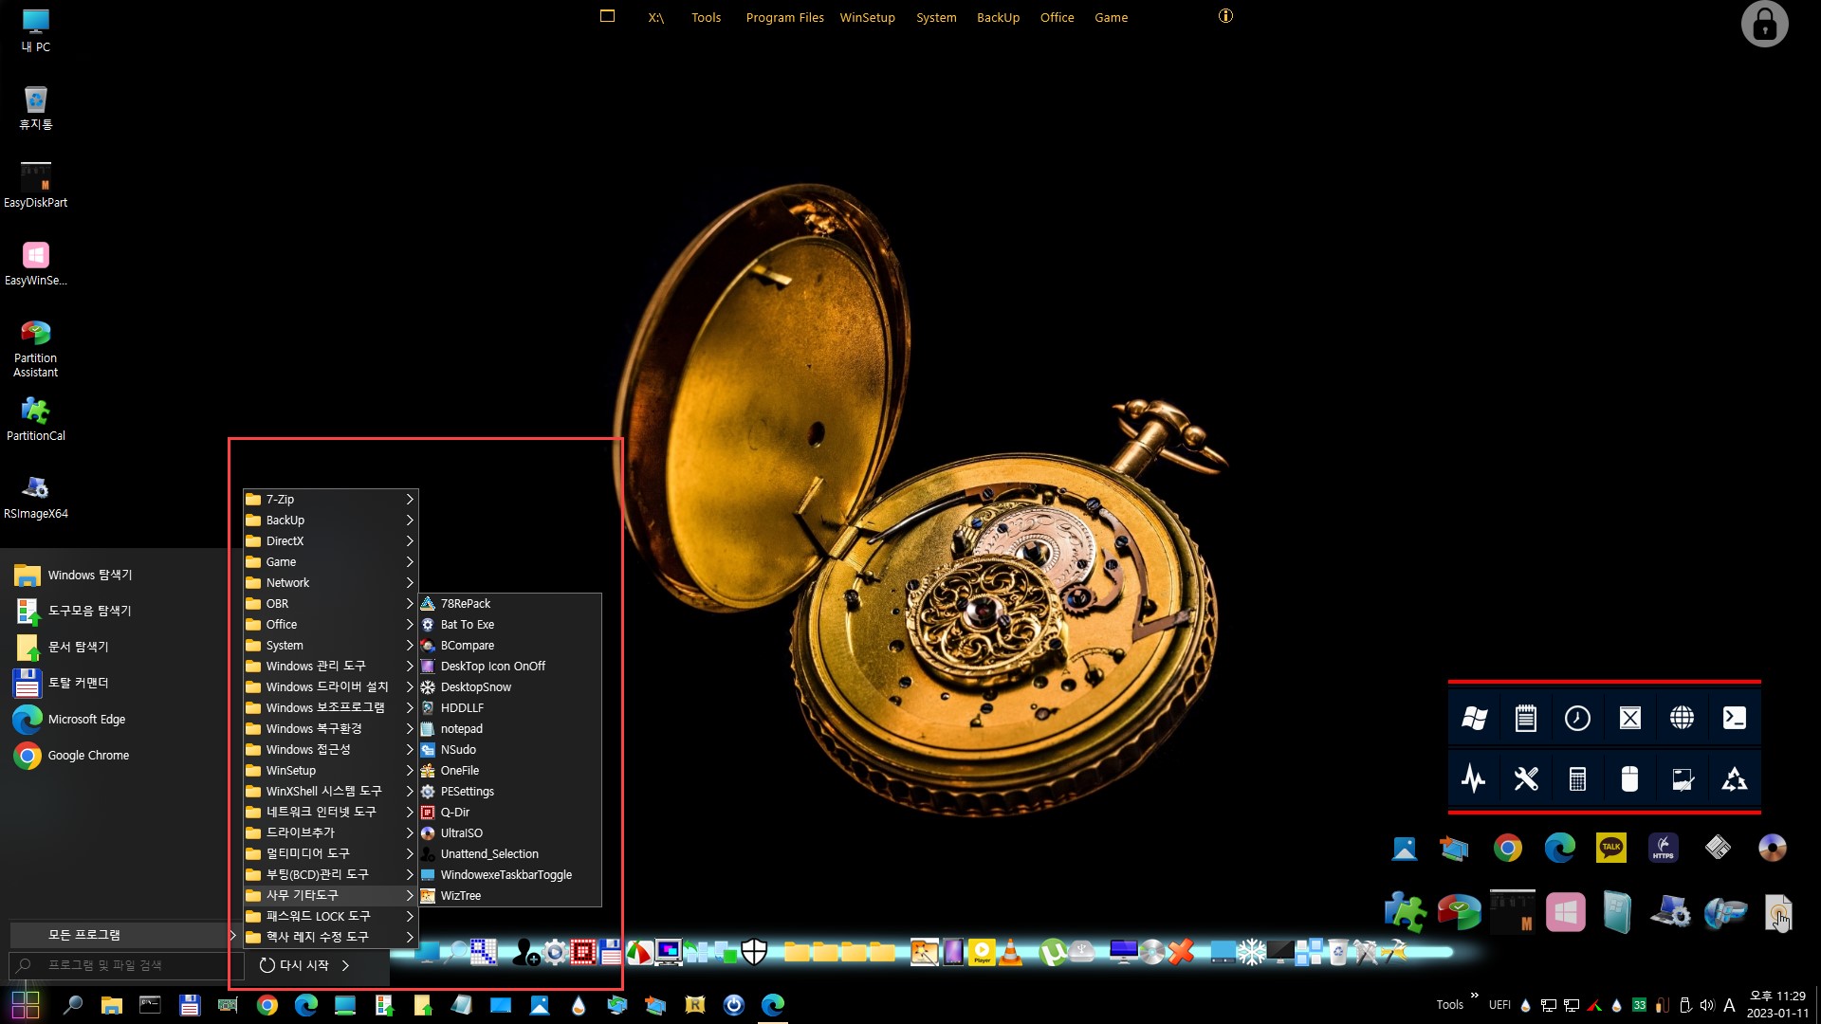Open the yellow Player icon in the dock

982,952
